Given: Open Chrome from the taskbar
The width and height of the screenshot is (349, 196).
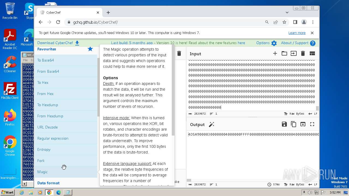Looking at the screenshot, I should [49, 192].
